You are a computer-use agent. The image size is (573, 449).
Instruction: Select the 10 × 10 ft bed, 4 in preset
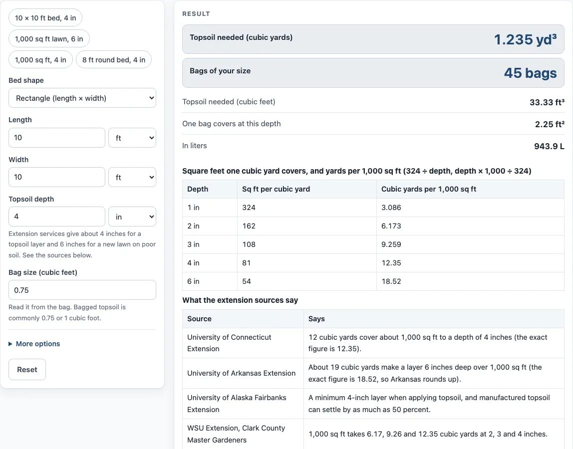[x=45, y=18]
